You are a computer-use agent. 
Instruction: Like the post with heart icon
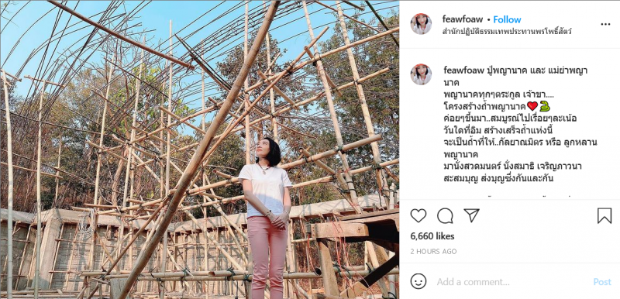(418, 215)
